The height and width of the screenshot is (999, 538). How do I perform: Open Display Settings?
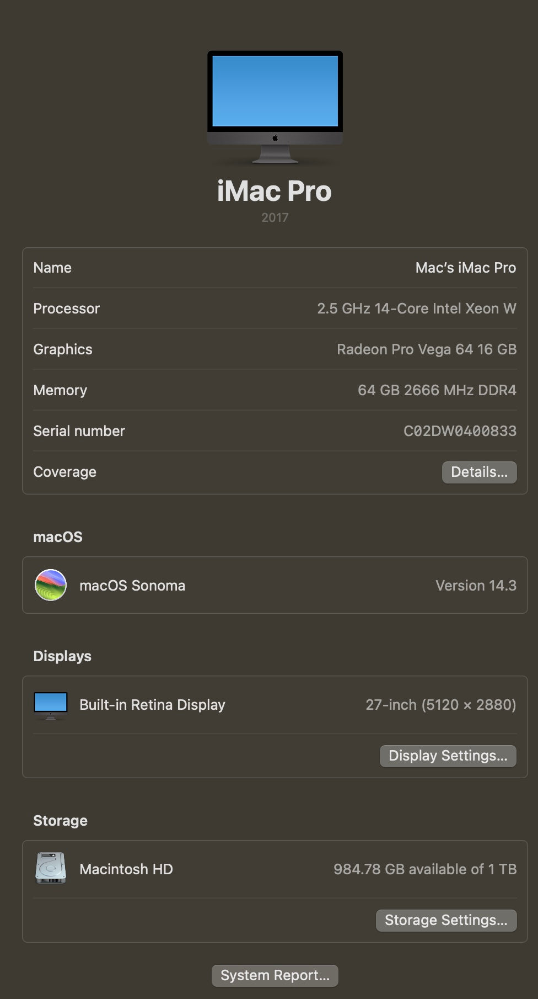pyautogui.click(x=448, y=756)
